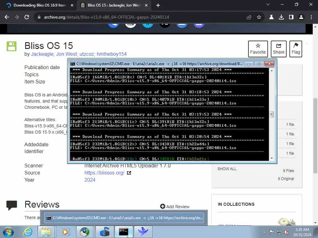This screenshot has height=238, width=318.
Task: Open the Windows Start button
Action: pos(8,232)
